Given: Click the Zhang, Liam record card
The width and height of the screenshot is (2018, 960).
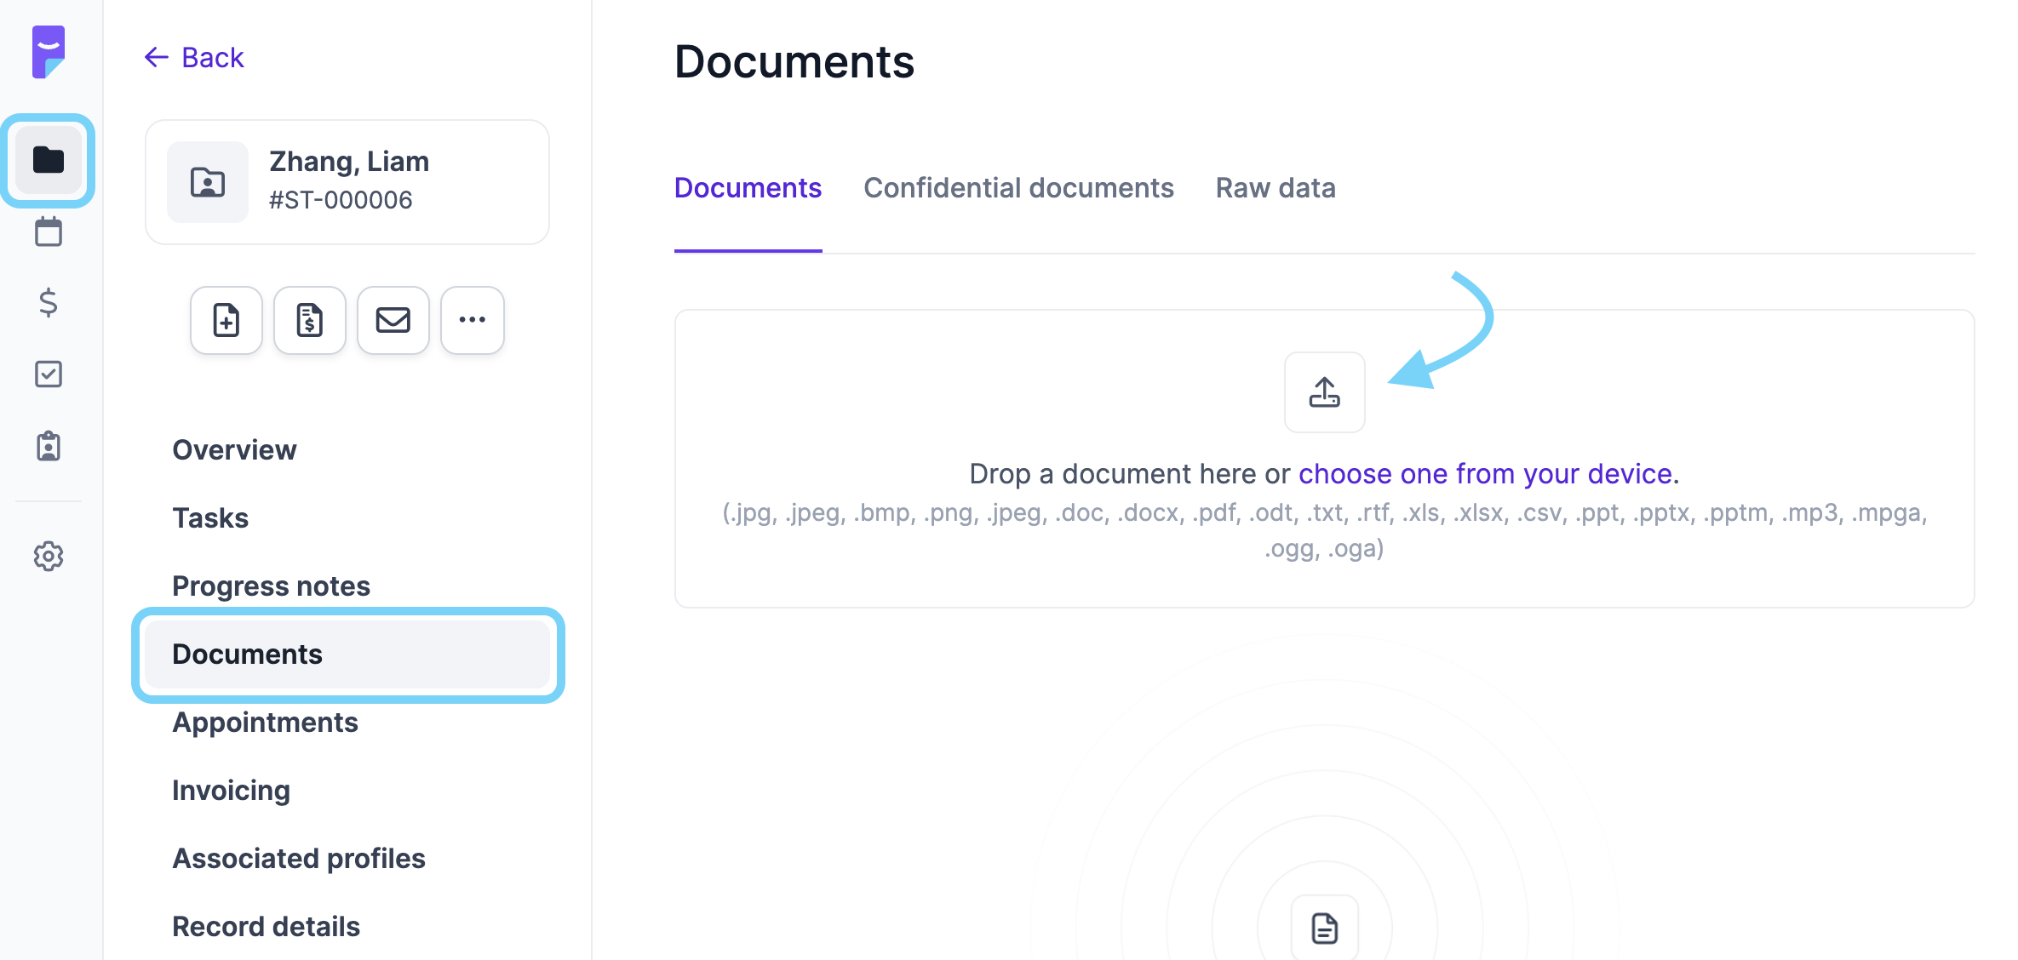Looking at the screenshot, I should tap(347, 181).
